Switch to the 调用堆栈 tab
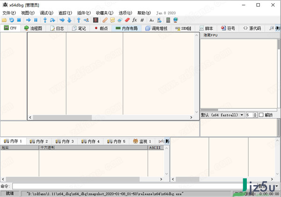This screenshot has width=281, height=197. (156, 28)
